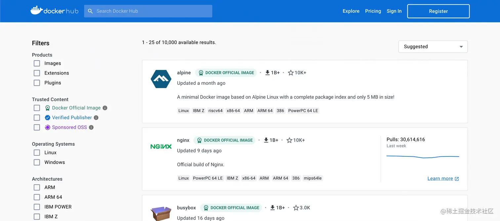Click the Docker Official Image badge icon in filters
Viewport: 500px width, 221px height.
coord(48,108)
